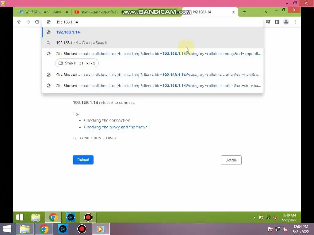Image resolution: width=314 pixels, height=235 pixels.
Task: Click the media player title bar icon
Action: coord(3,3)
